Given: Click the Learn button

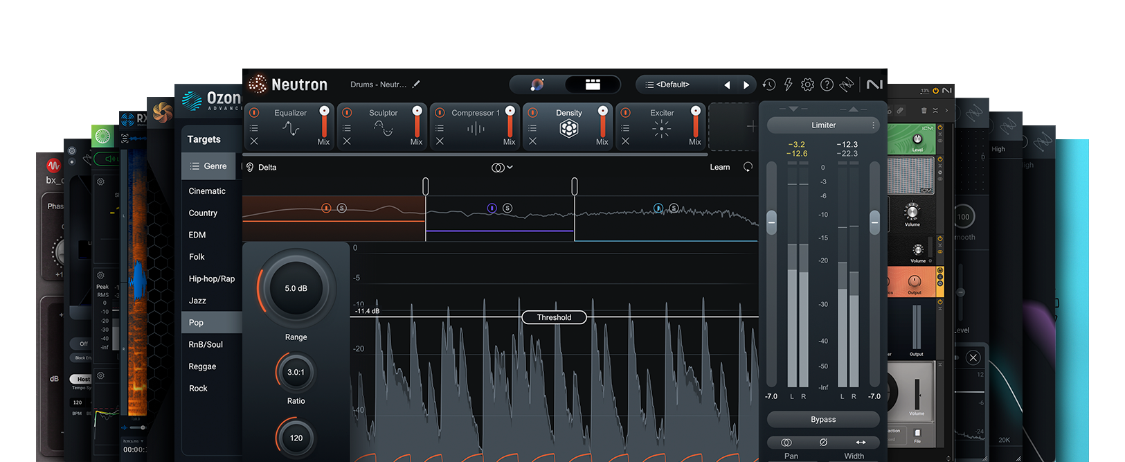Looking at the screenshot, I should pyautogui.click(x=720, y=167).
